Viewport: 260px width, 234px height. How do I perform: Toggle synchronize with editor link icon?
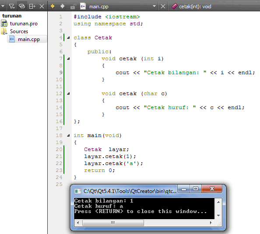coord(22,7)
